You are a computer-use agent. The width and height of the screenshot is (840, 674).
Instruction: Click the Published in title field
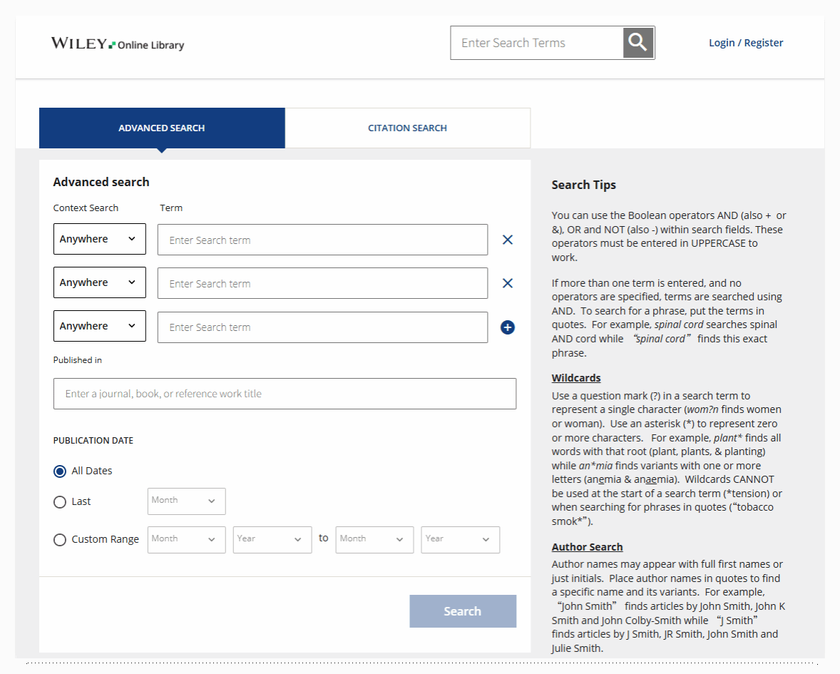point(285,394)
